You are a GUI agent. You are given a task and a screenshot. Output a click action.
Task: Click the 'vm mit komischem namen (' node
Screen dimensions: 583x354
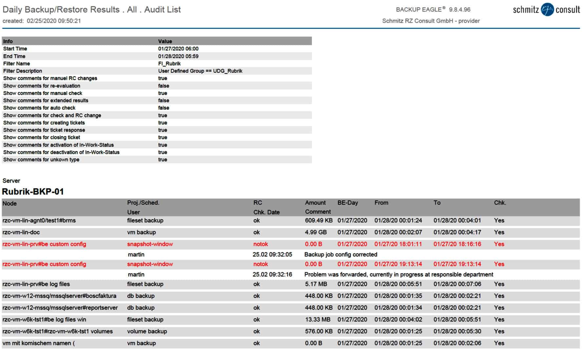click(38, 343)
